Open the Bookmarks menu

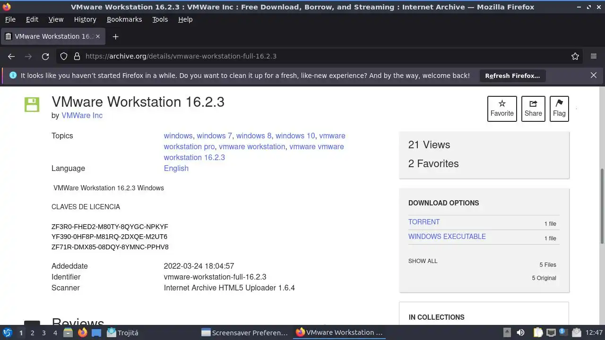124,19
